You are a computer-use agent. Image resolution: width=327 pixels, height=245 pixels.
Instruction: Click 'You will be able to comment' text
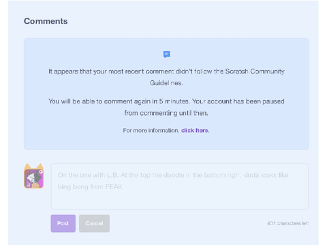tap(91, 101)
